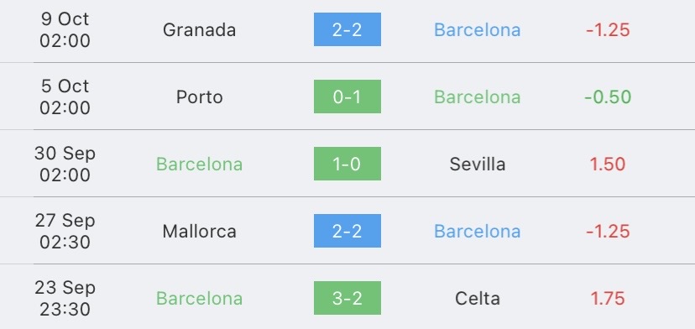Select green Barcelona in the Porto row
Screen dimensions: 695x329
coord(478,97)
